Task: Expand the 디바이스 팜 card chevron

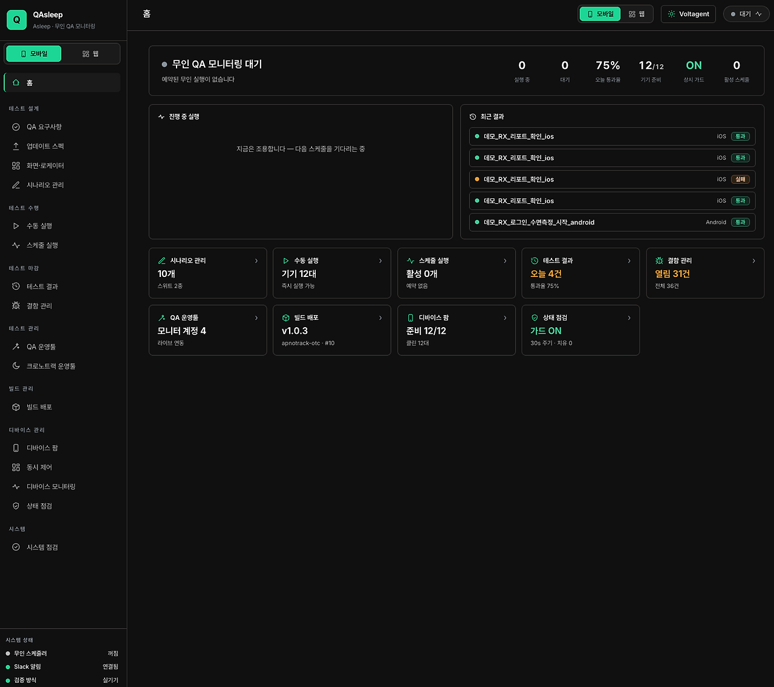Action: pos(505,318)
